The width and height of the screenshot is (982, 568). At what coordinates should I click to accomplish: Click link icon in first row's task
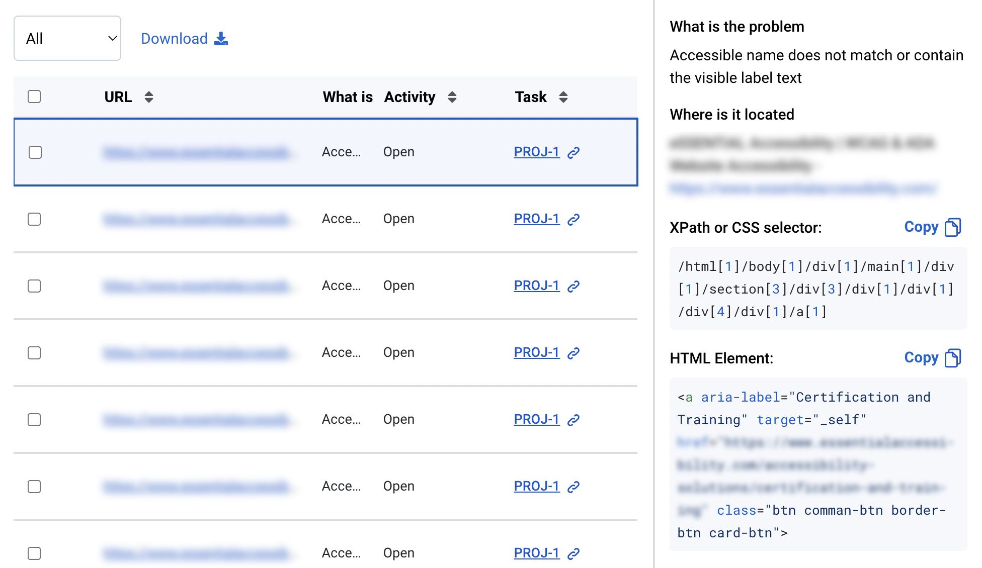pos(574,152)
